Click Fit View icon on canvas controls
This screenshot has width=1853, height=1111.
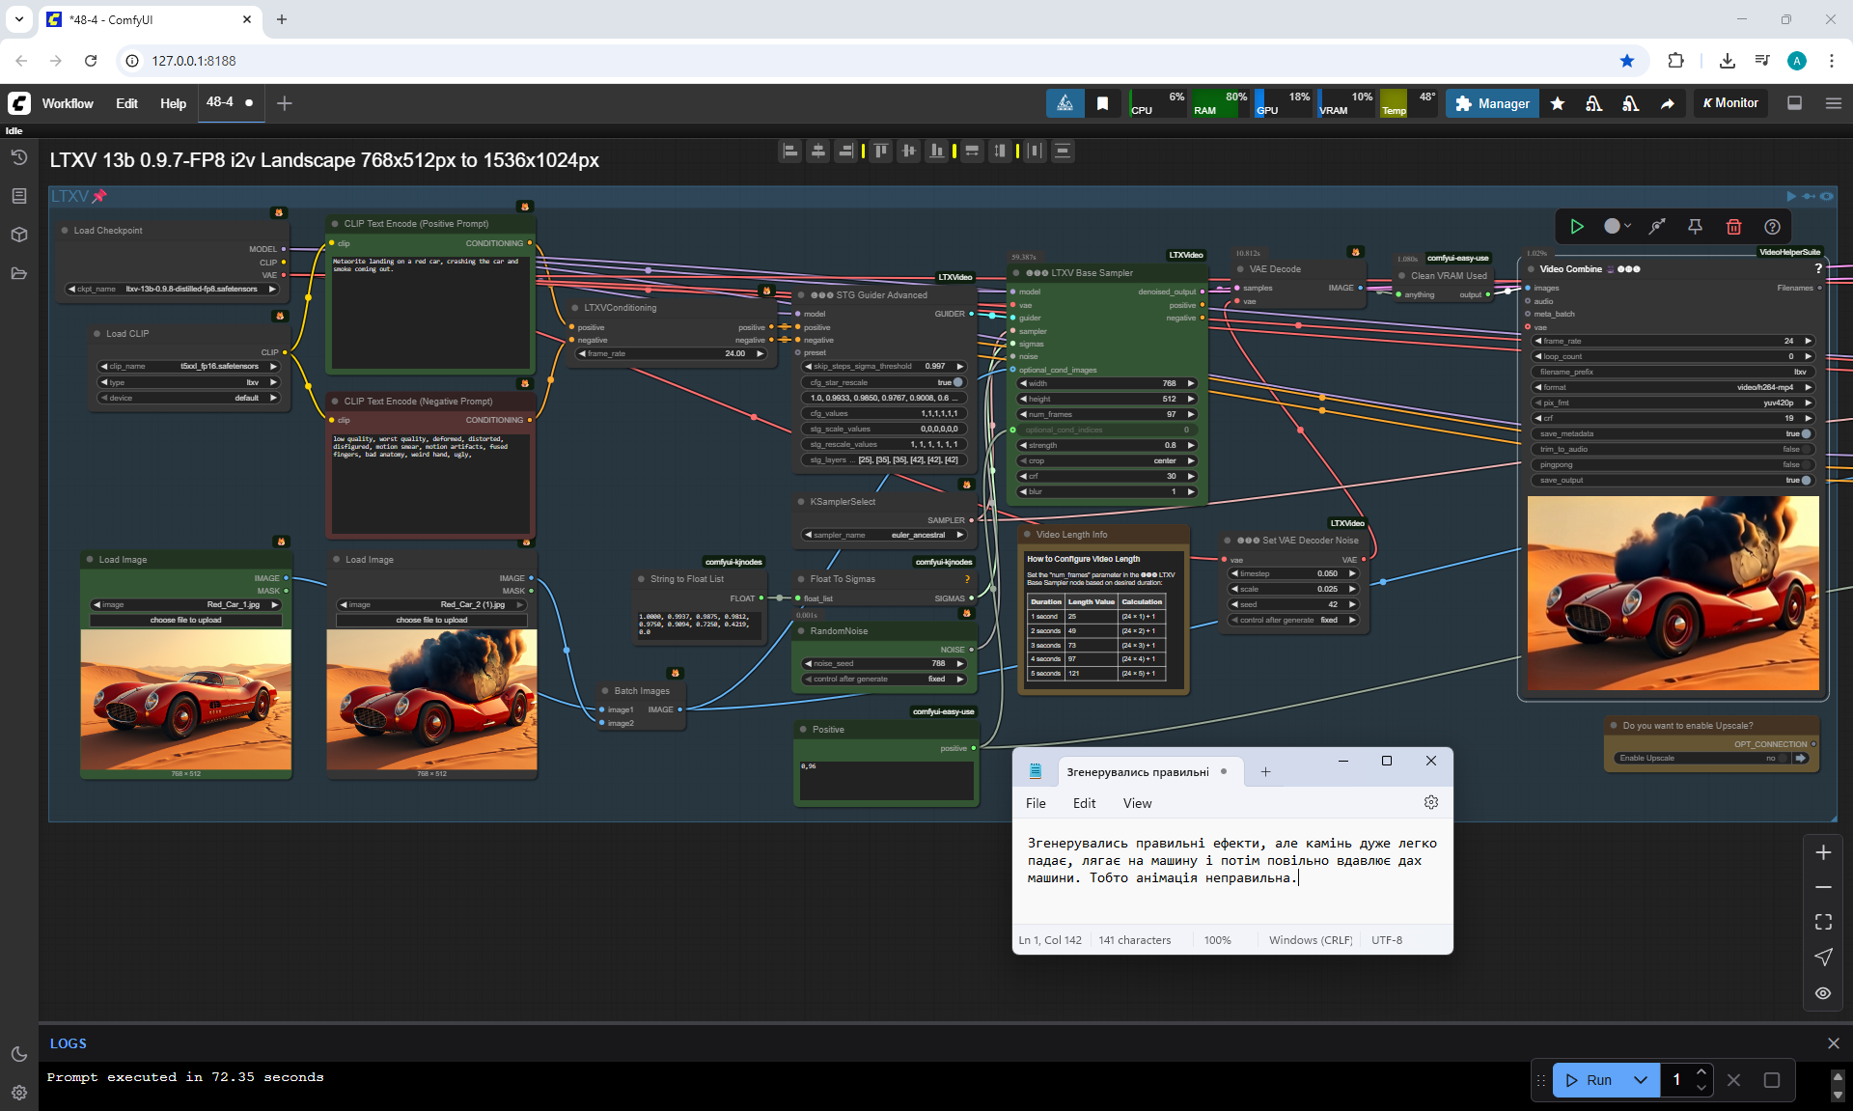(1823, 922)
